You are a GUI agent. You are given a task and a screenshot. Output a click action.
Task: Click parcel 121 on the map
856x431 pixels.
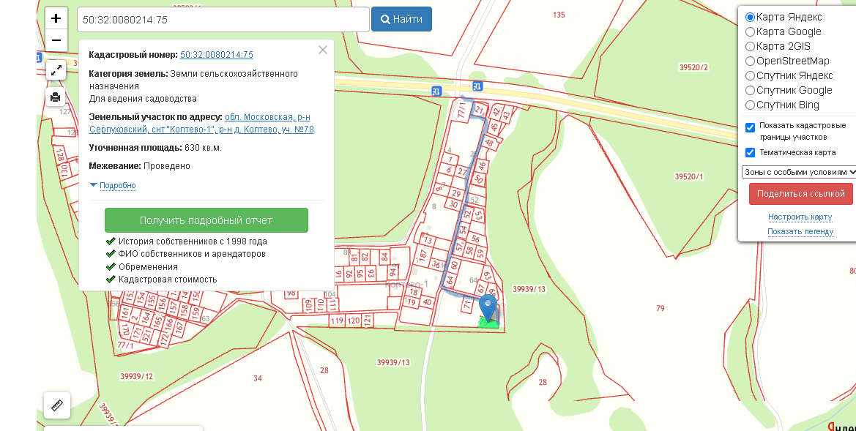[x=368, y=321]
